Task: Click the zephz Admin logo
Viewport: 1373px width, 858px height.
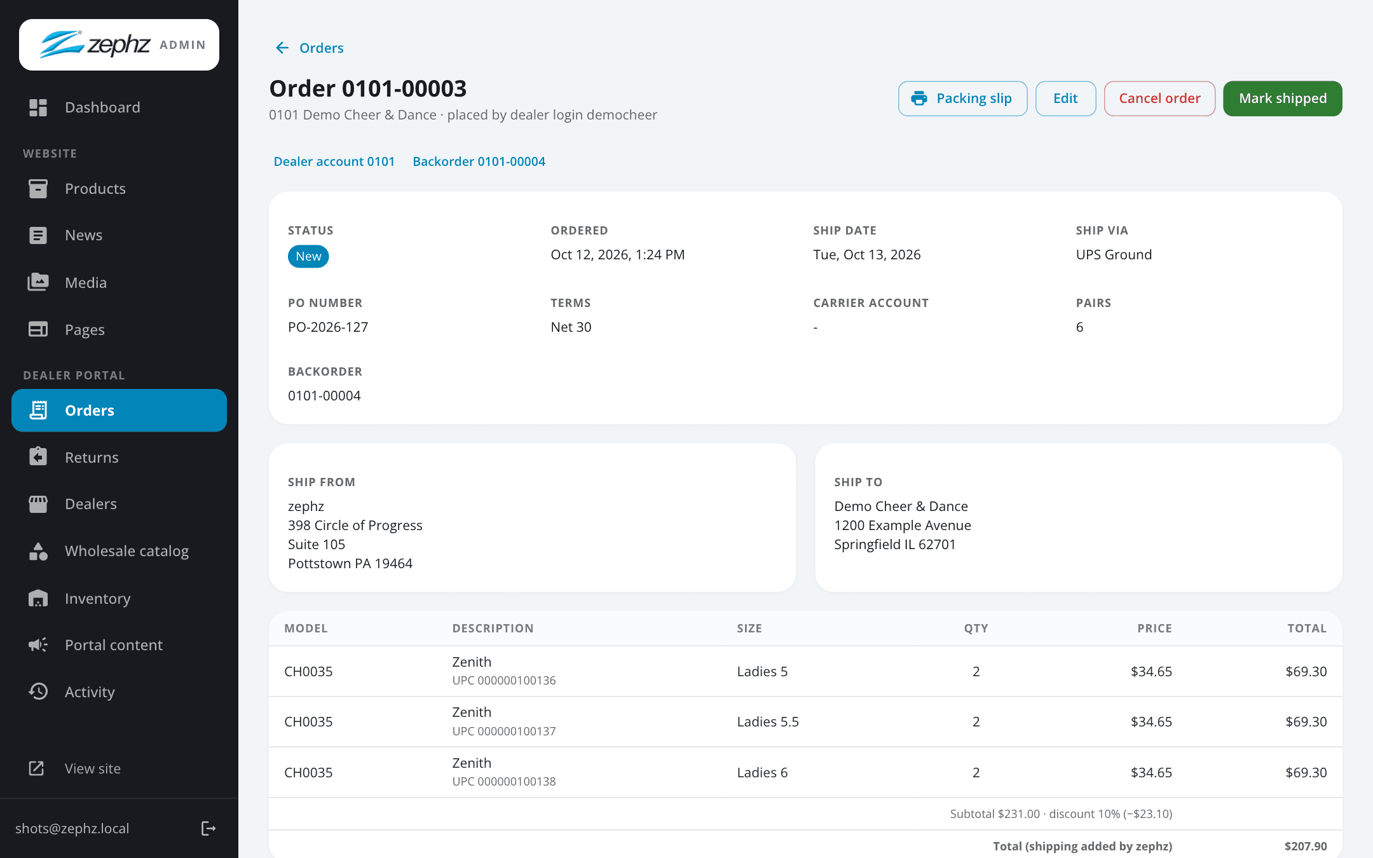Action: 120,44
